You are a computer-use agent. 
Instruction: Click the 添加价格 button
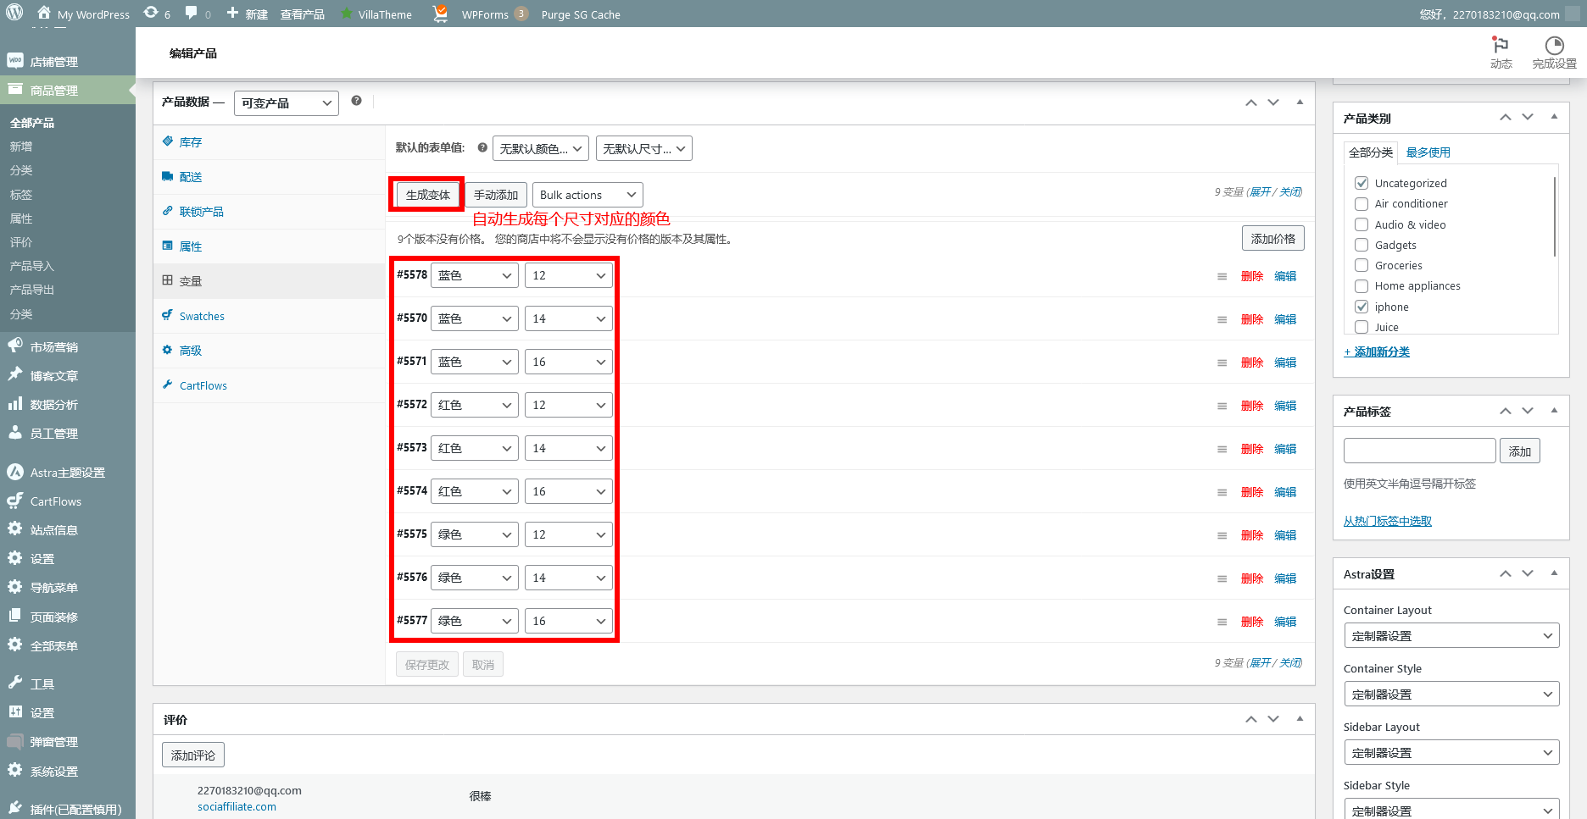[1273, 238]
